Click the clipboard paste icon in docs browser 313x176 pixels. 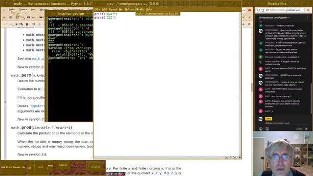click(x=27, y=24)
